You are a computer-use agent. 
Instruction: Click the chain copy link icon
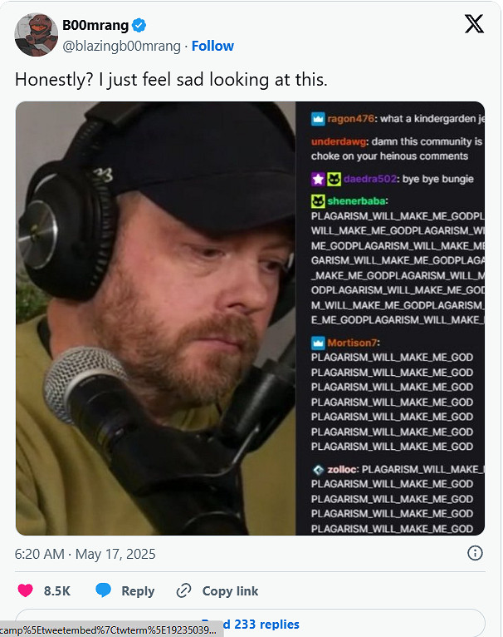click(x=183, y=590)
